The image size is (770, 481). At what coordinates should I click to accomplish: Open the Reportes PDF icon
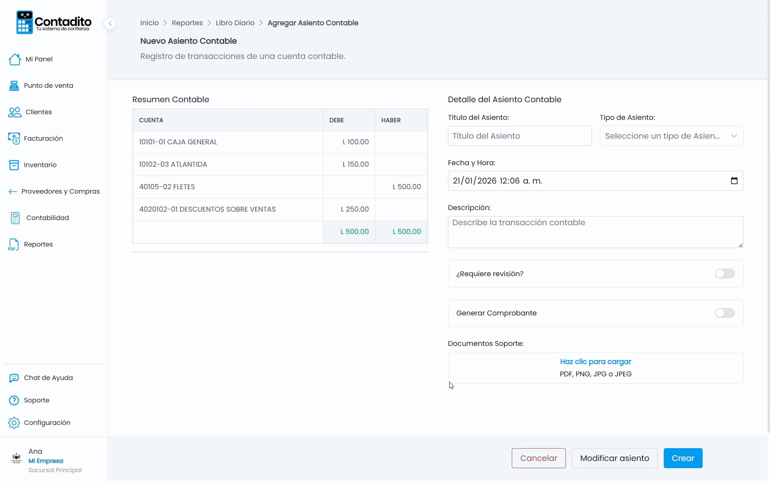point(13,244)
